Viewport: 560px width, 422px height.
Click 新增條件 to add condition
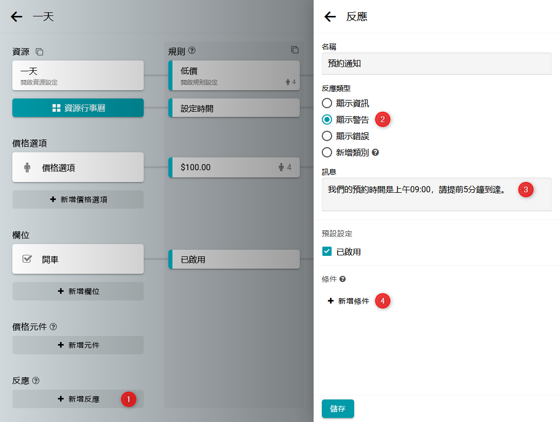point(349,301)
